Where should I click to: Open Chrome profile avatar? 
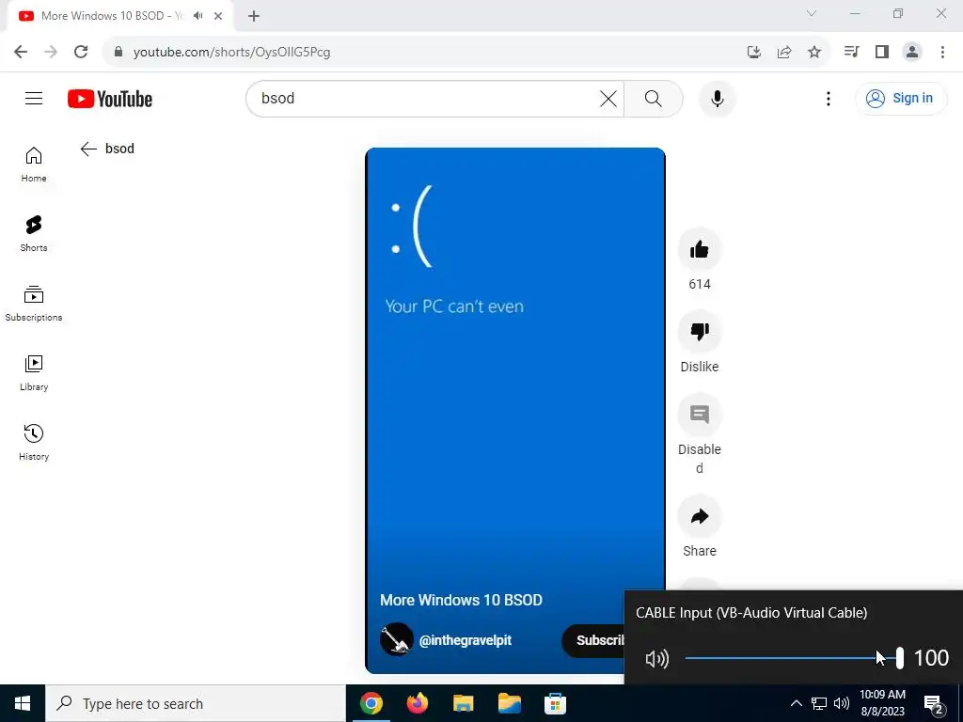(912, 52)
